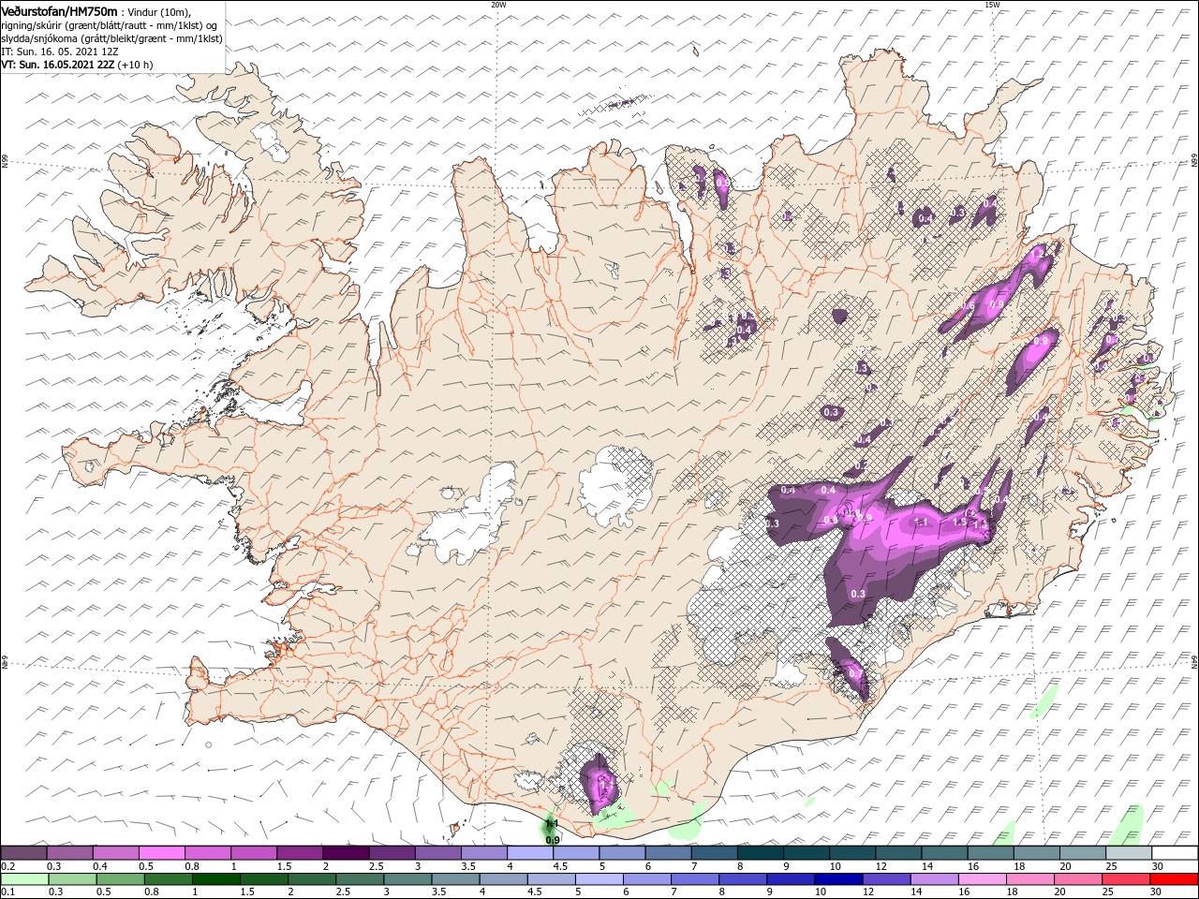Pick the slate blue swatch starting at 6 in snow scale
This screenshot has height=899, width=1199.
pyautogui.click(x=669, y=853)
